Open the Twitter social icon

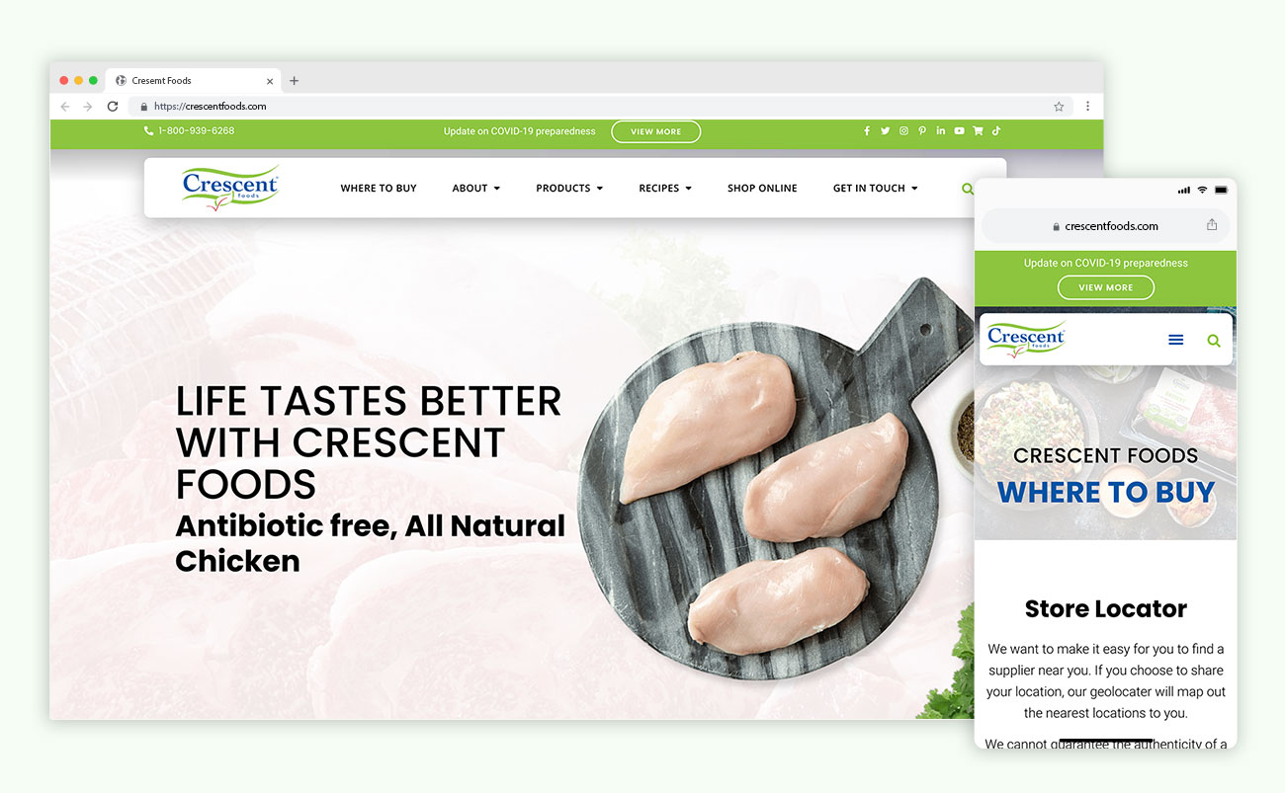885,131
